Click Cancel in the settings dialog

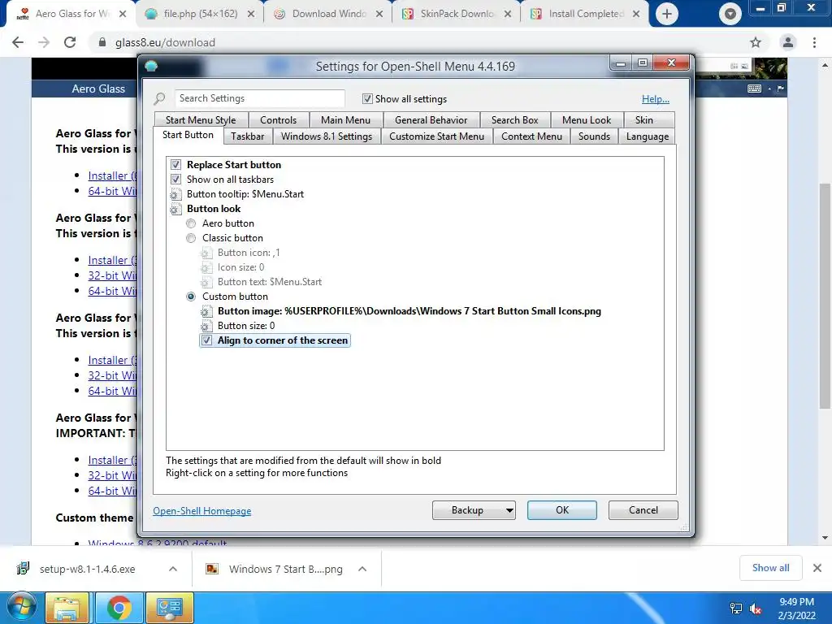tap(643, 510)
